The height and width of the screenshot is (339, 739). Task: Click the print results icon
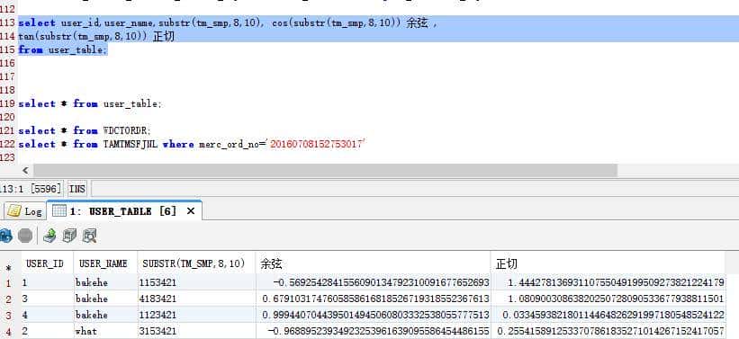(69, 236)
